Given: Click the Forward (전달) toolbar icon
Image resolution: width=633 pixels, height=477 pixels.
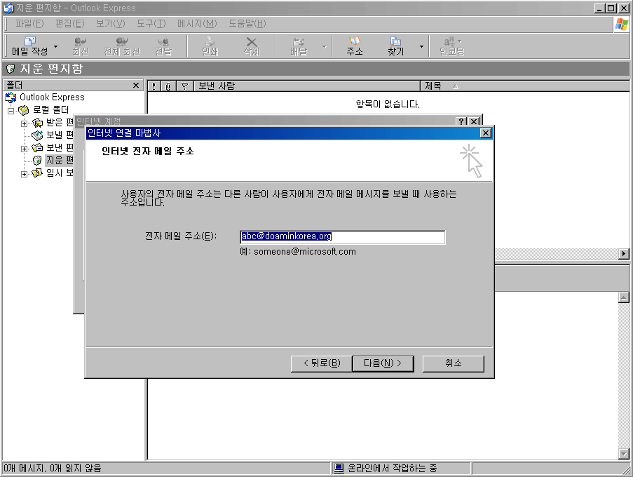Looking at the screenshot, I should click(163, 46).
